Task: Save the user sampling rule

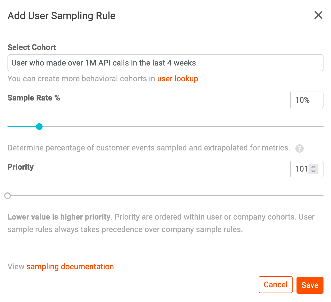Action: click(x=310, y=285)
